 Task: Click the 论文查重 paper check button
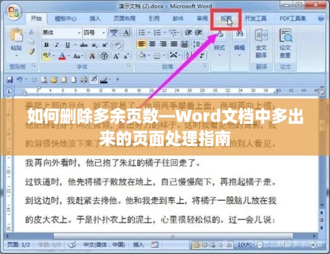point(285,44)
